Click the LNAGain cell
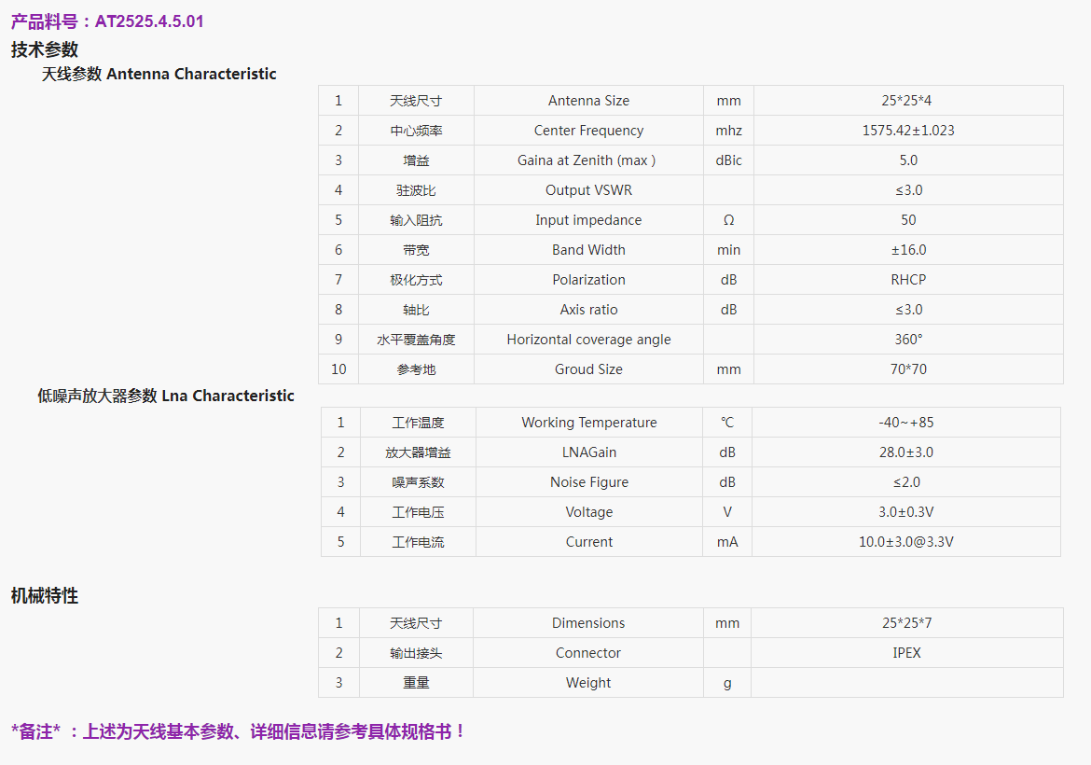The height and width of the screenshot is (765, 1091). coord(588,452)
